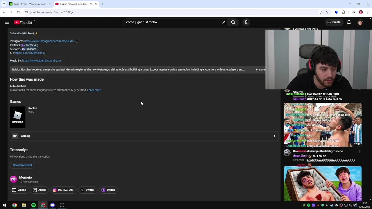Open the channel INSTAGRAM button

[63, 190]
